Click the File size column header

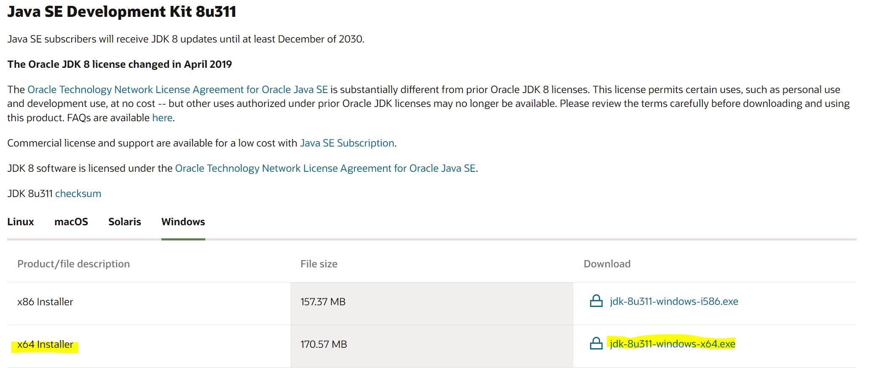click(x=319, y=264)
